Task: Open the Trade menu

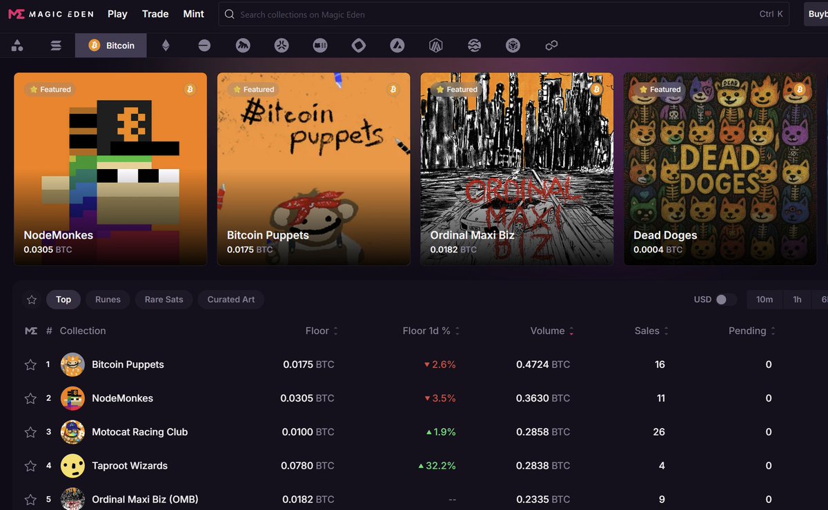Action: click(155, 14)
